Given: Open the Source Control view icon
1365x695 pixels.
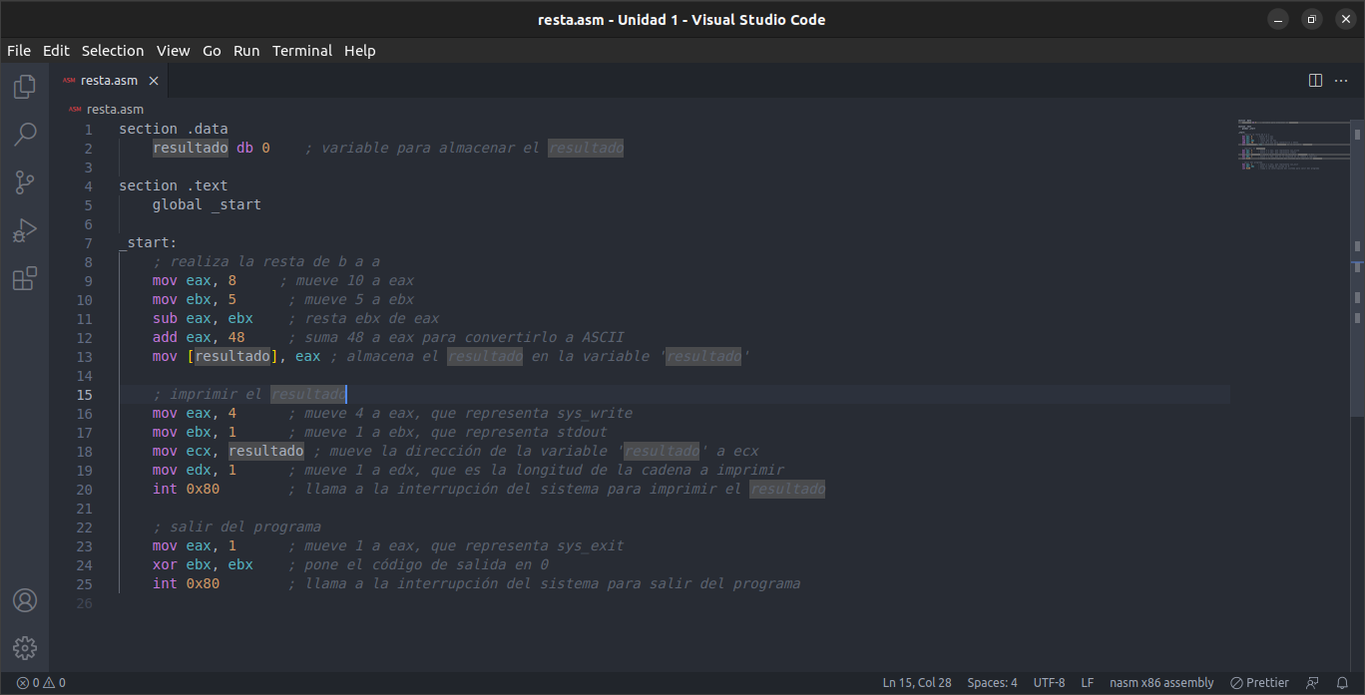Looking at the screenshot, I should coord(25,182).
